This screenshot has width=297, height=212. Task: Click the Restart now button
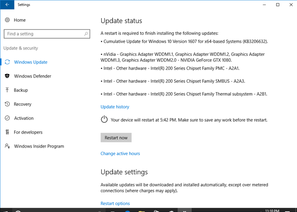[x=116, y=137]
